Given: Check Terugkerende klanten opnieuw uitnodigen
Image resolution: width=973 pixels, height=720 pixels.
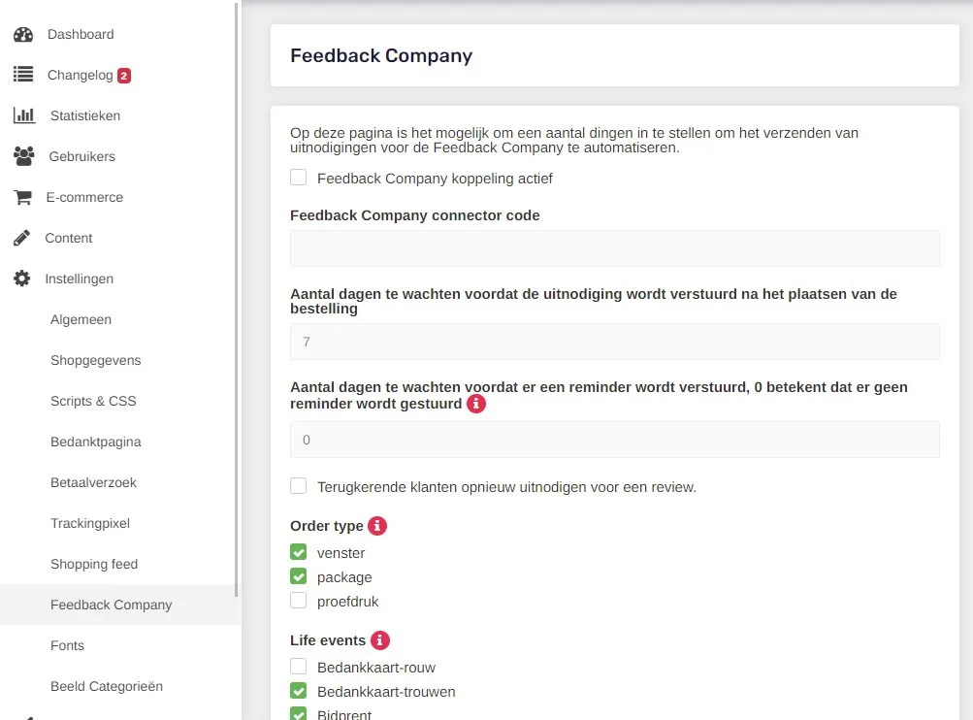Looking at the screenshot, I should tap(298, 486).
